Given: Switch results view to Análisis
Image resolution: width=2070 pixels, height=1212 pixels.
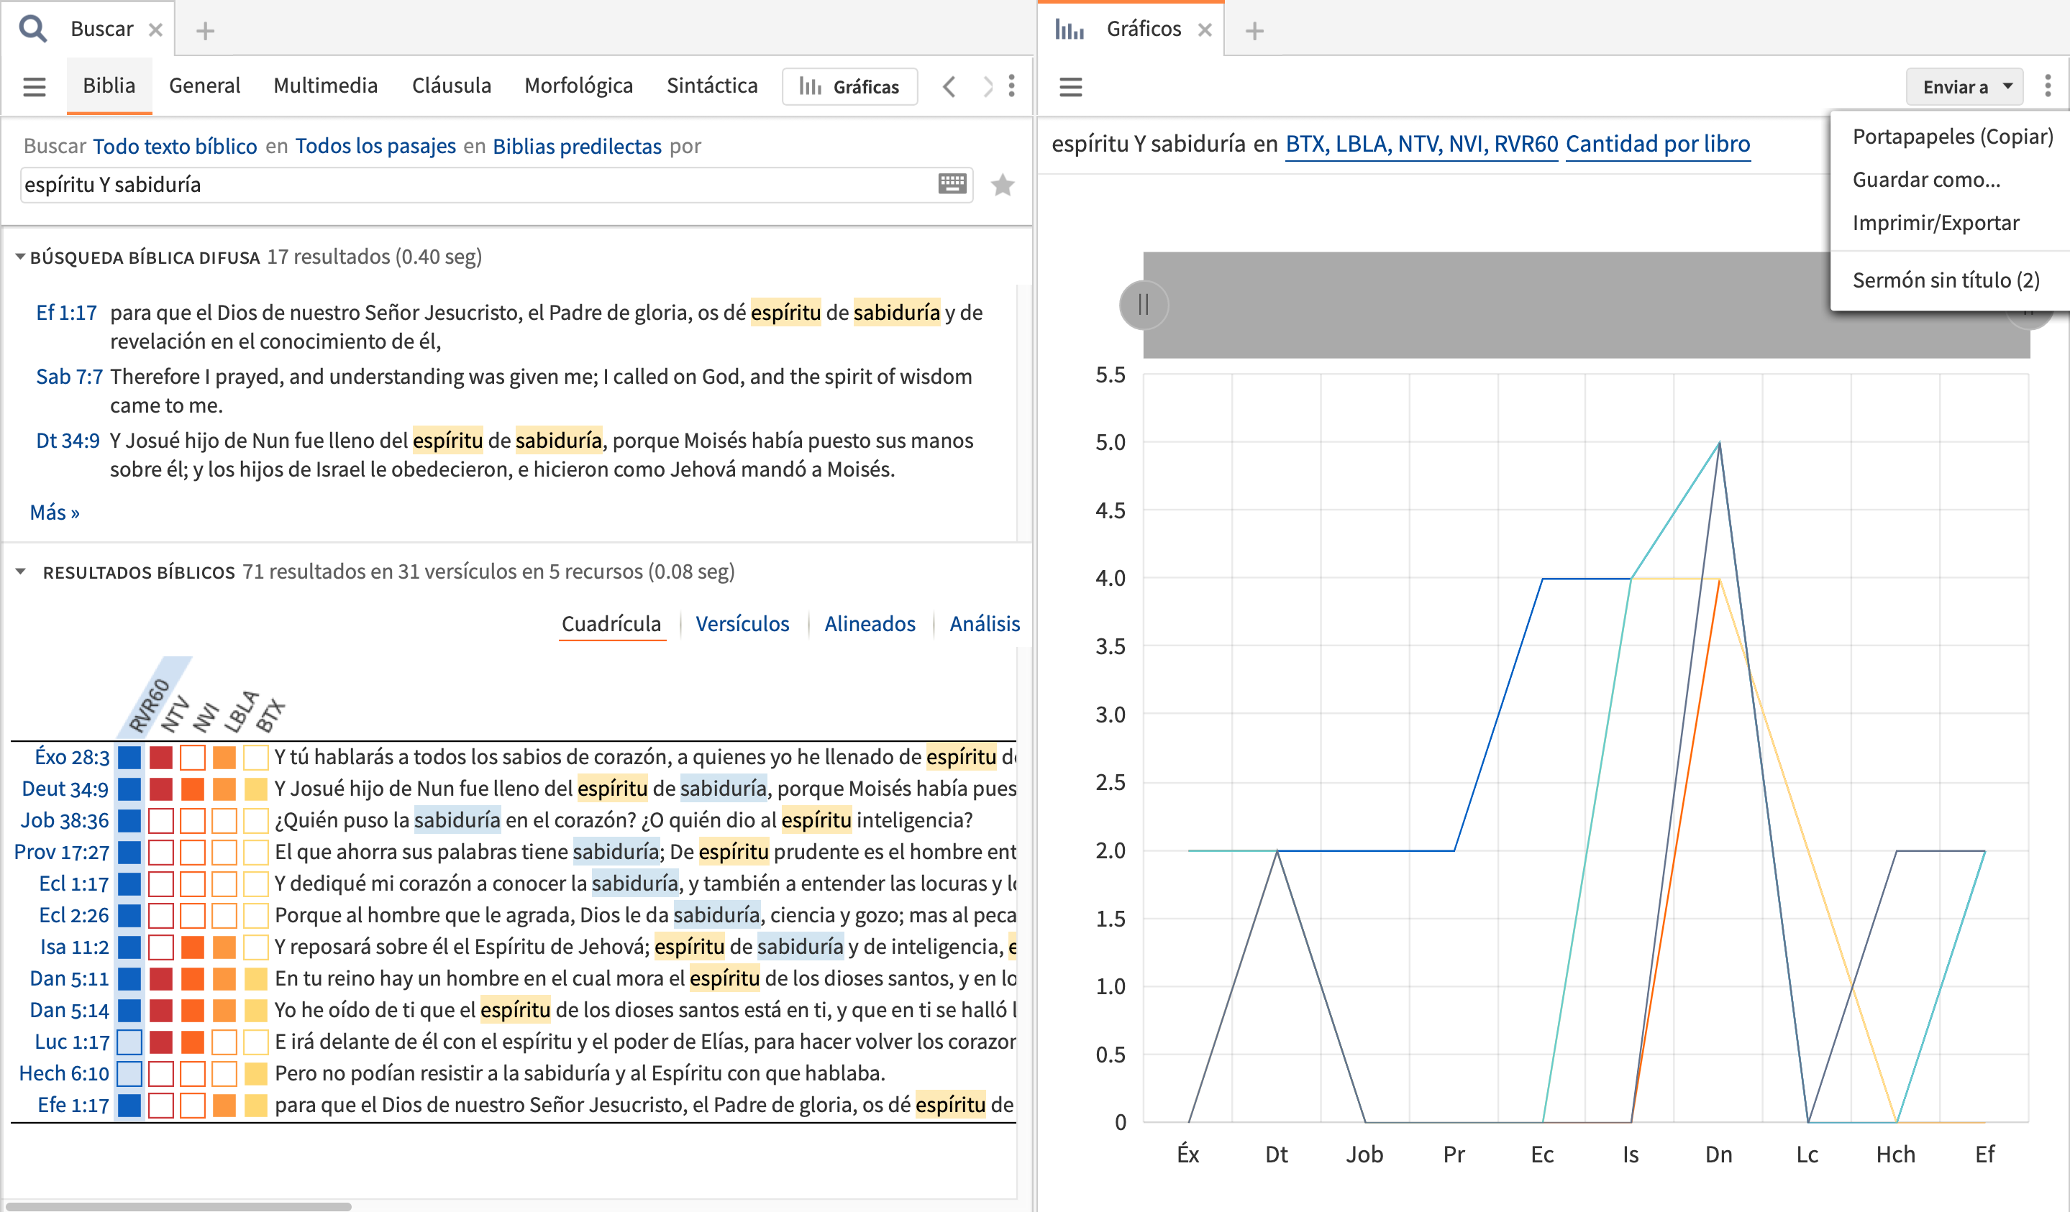Looking at the screenshot, I should tap(984, 624).
